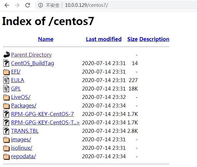The image size is (197, 167).
Task: Open the isolinux/ directory link
Action: (x=21, y=148)
